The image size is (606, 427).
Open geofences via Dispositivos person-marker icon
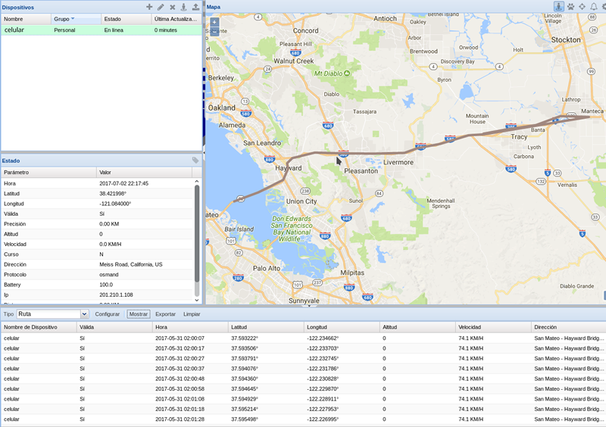click(184, 7)
